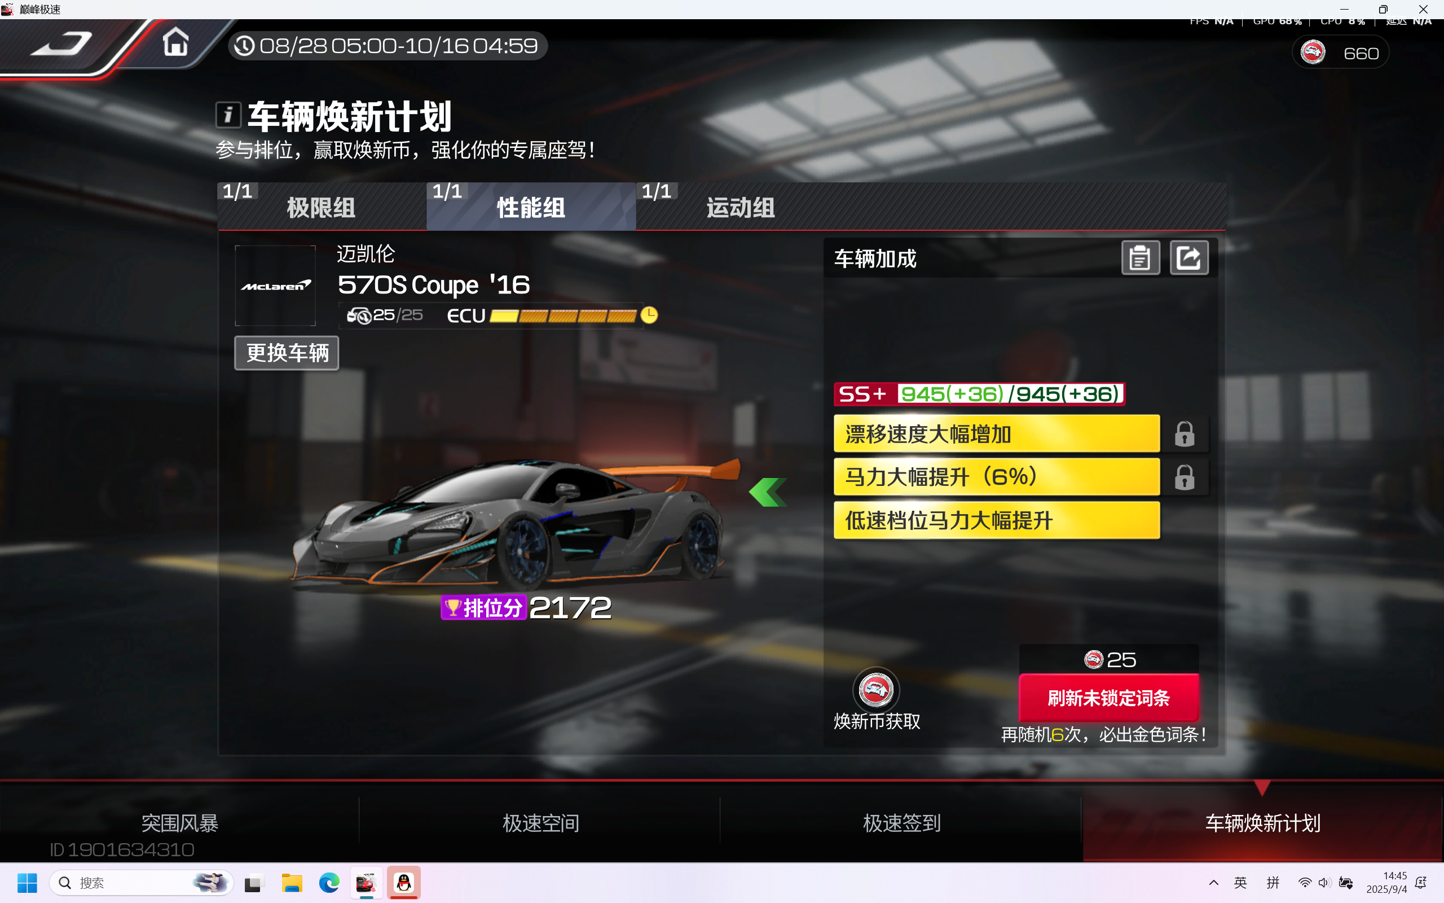
Task: Open Wi-Fi network settings in tray
Action: coord(1305,883)
